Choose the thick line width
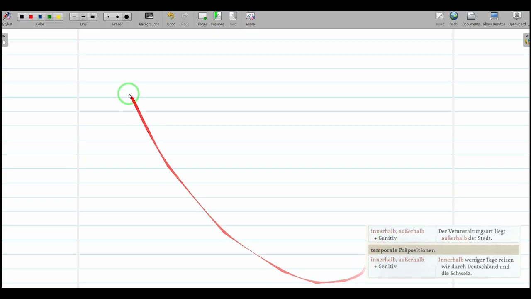Image resolution: width=531 pixels, height=299 pixels. pos(93,17)
